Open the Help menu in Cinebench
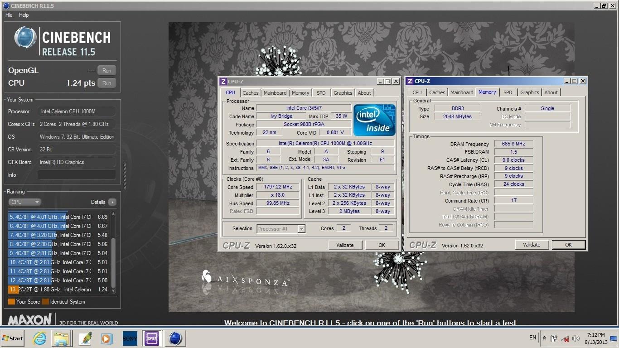This screenshot has width=619, height=348. click(x=24, y=15)
